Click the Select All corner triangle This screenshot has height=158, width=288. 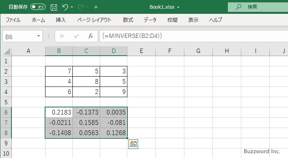(x=7, y=51)
